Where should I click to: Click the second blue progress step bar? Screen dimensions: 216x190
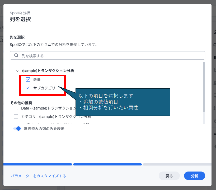click(x=107, y=164)
